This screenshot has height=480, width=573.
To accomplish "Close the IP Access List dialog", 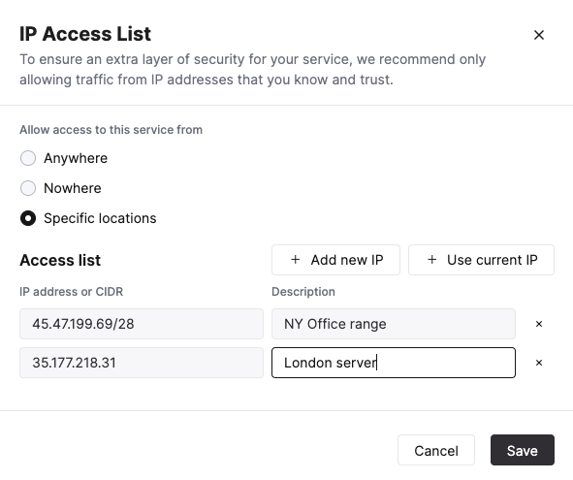I will (x=539, y=35).
